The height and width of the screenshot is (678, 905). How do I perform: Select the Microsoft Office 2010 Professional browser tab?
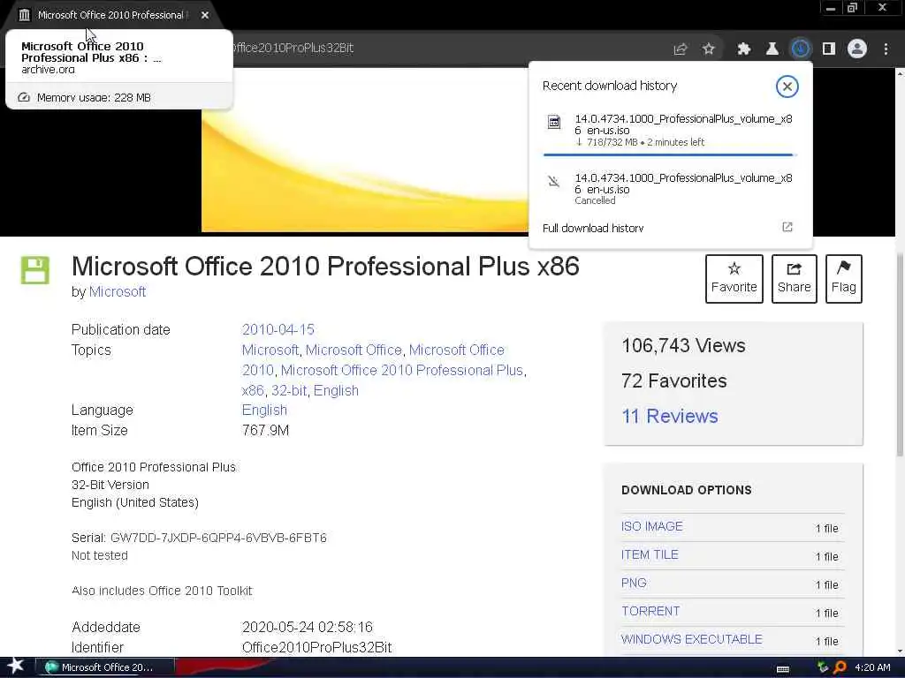pos(110,15)
